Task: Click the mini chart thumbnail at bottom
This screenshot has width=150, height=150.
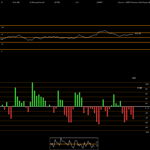Action: (x=74, y=144)
